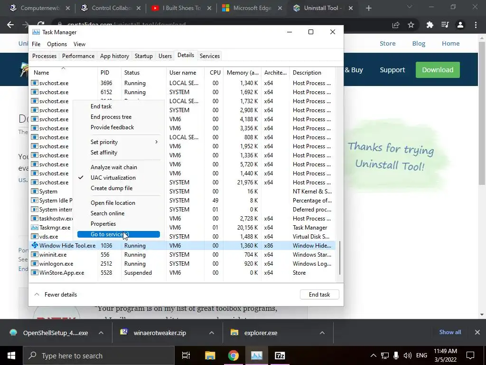Open the Support link on the webpage
Image resolution: width=486 pixels, height=365 pixels.
click(x=392, y=69)
